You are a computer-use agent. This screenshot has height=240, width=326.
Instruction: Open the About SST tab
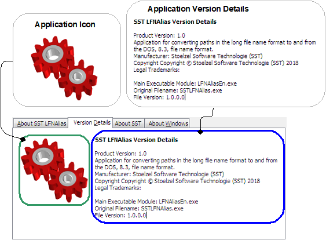click(129, 123)
